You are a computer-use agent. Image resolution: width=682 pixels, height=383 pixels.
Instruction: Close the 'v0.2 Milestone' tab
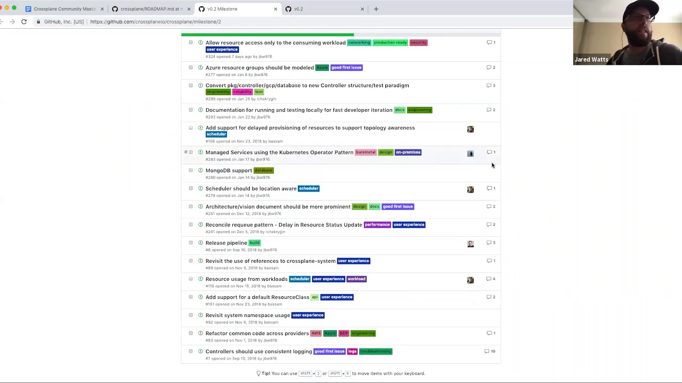click(x=275, y=9)
